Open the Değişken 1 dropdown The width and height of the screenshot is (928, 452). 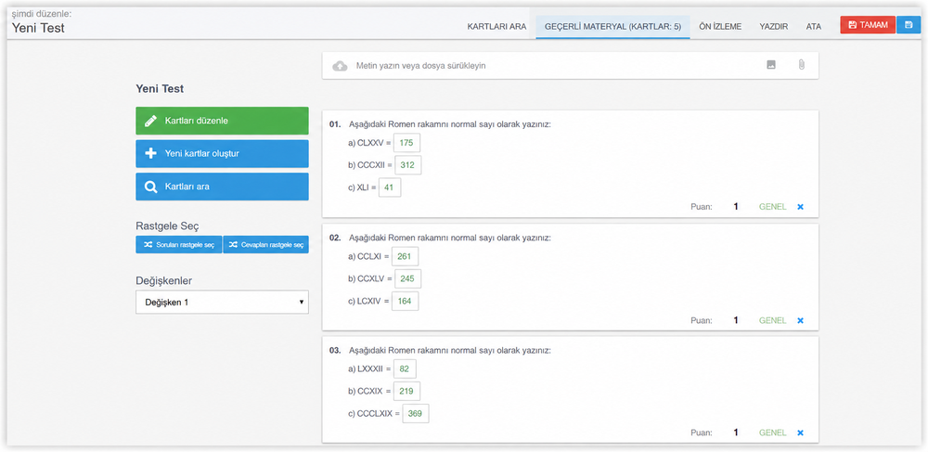click(222, 302)
